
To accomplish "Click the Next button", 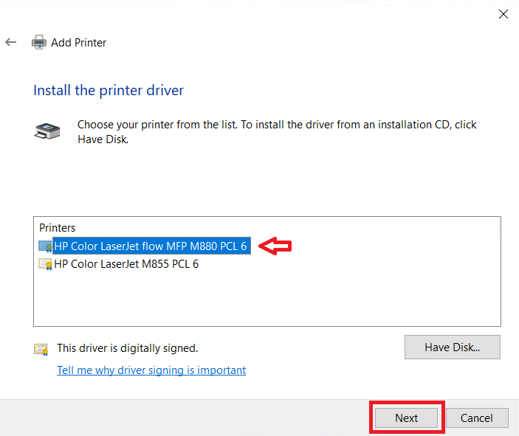I will pyautogui.click(x=406, y=418).
